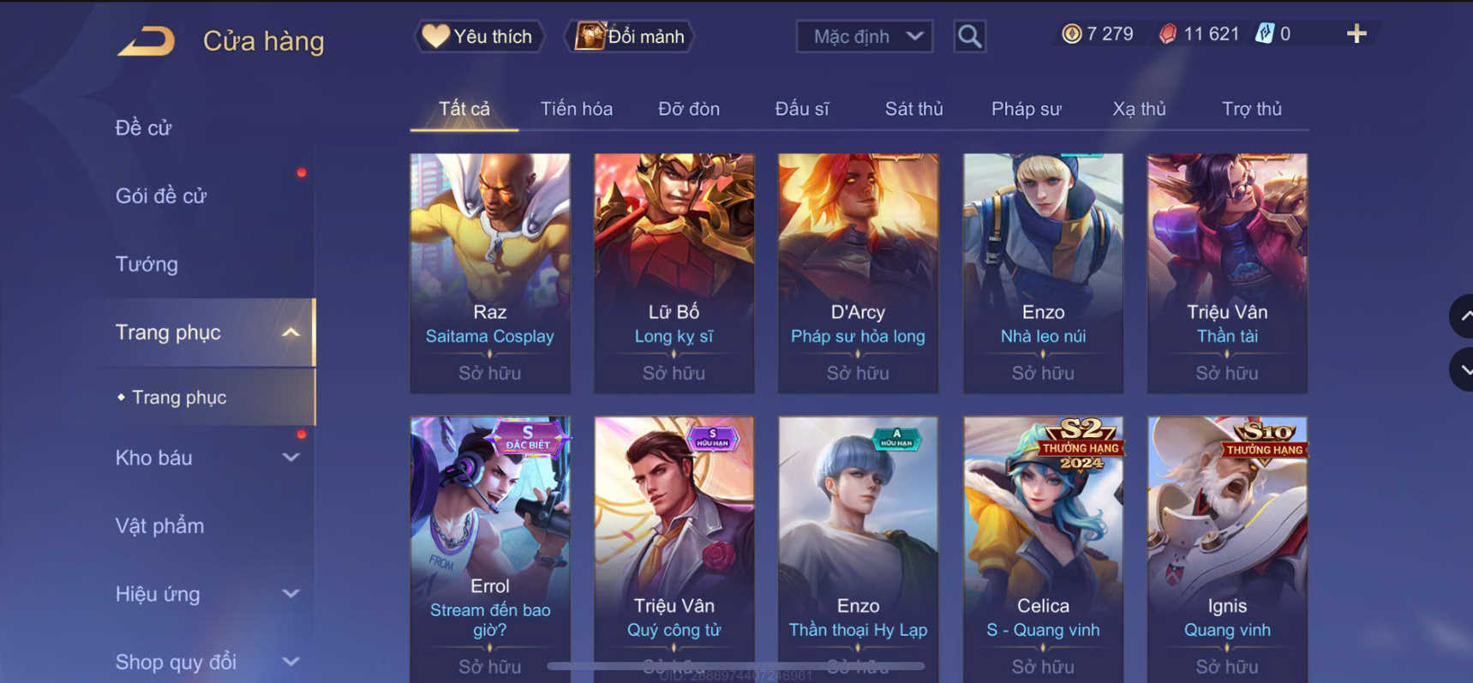Go to Gói đề cử section
1473x683 pixels.
tap(161, 195)
